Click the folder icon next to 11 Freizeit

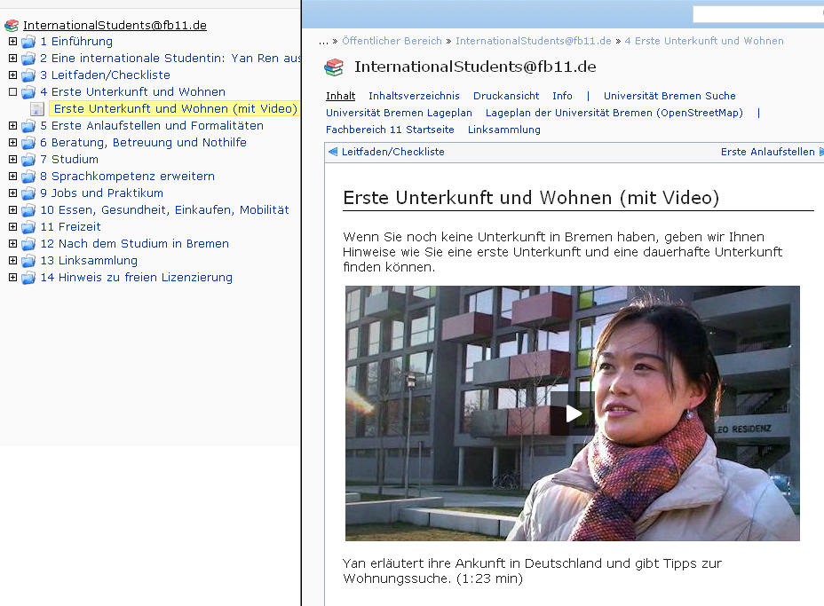28,227
